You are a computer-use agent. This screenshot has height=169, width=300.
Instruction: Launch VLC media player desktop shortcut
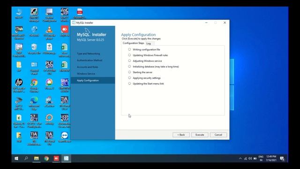(49, 32)
